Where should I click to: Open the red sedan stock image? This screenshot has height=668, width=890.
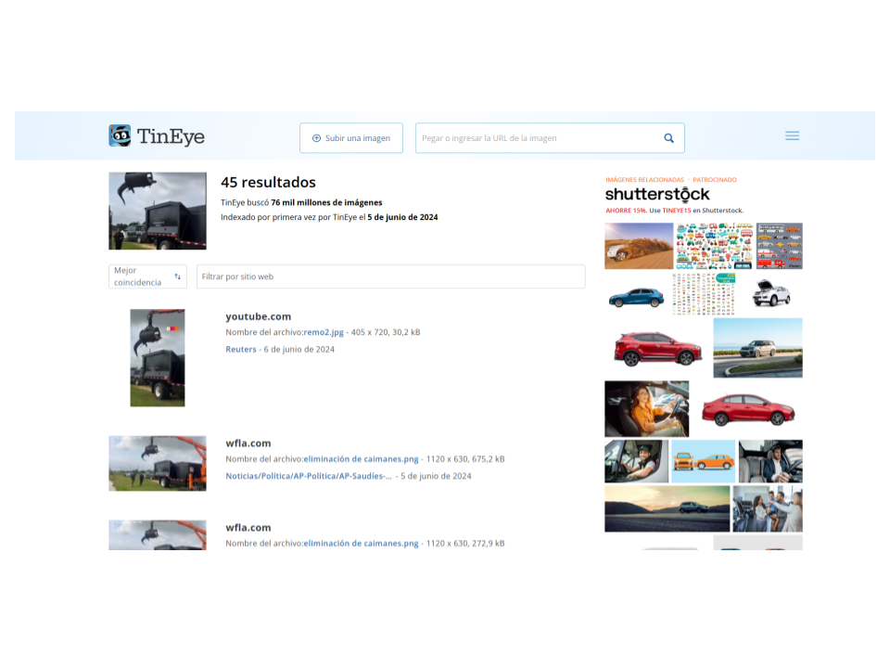748,409
